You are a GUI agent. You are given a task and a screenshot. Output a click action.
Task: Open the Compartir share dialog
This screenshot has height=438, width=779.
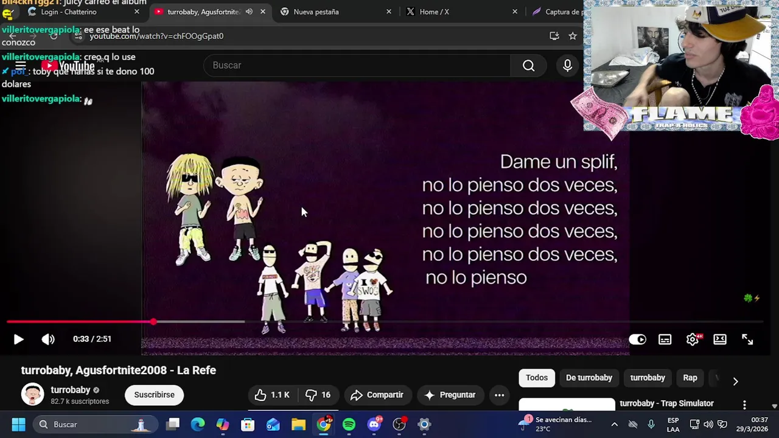pyautogui.click(x=377, y=395)
